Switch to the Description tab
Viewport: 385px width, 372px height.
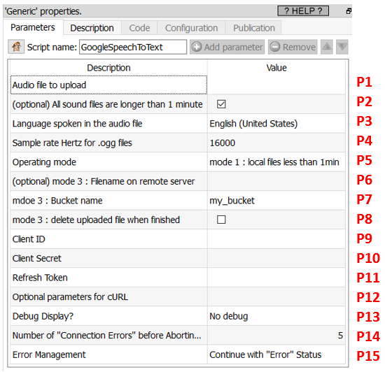[92, 28]
